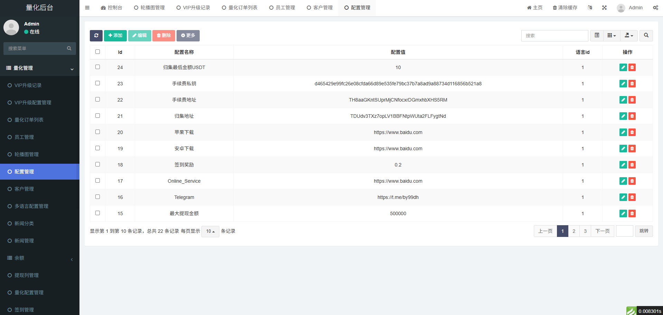Select checkbox for row 23

(x=97, y=83)
